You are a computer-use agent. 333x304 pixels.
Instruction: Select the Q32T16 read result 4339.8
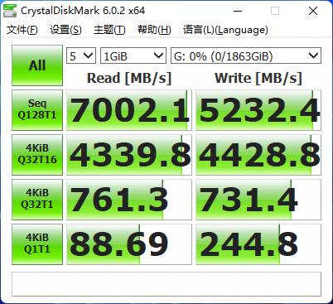coord(129,155)
